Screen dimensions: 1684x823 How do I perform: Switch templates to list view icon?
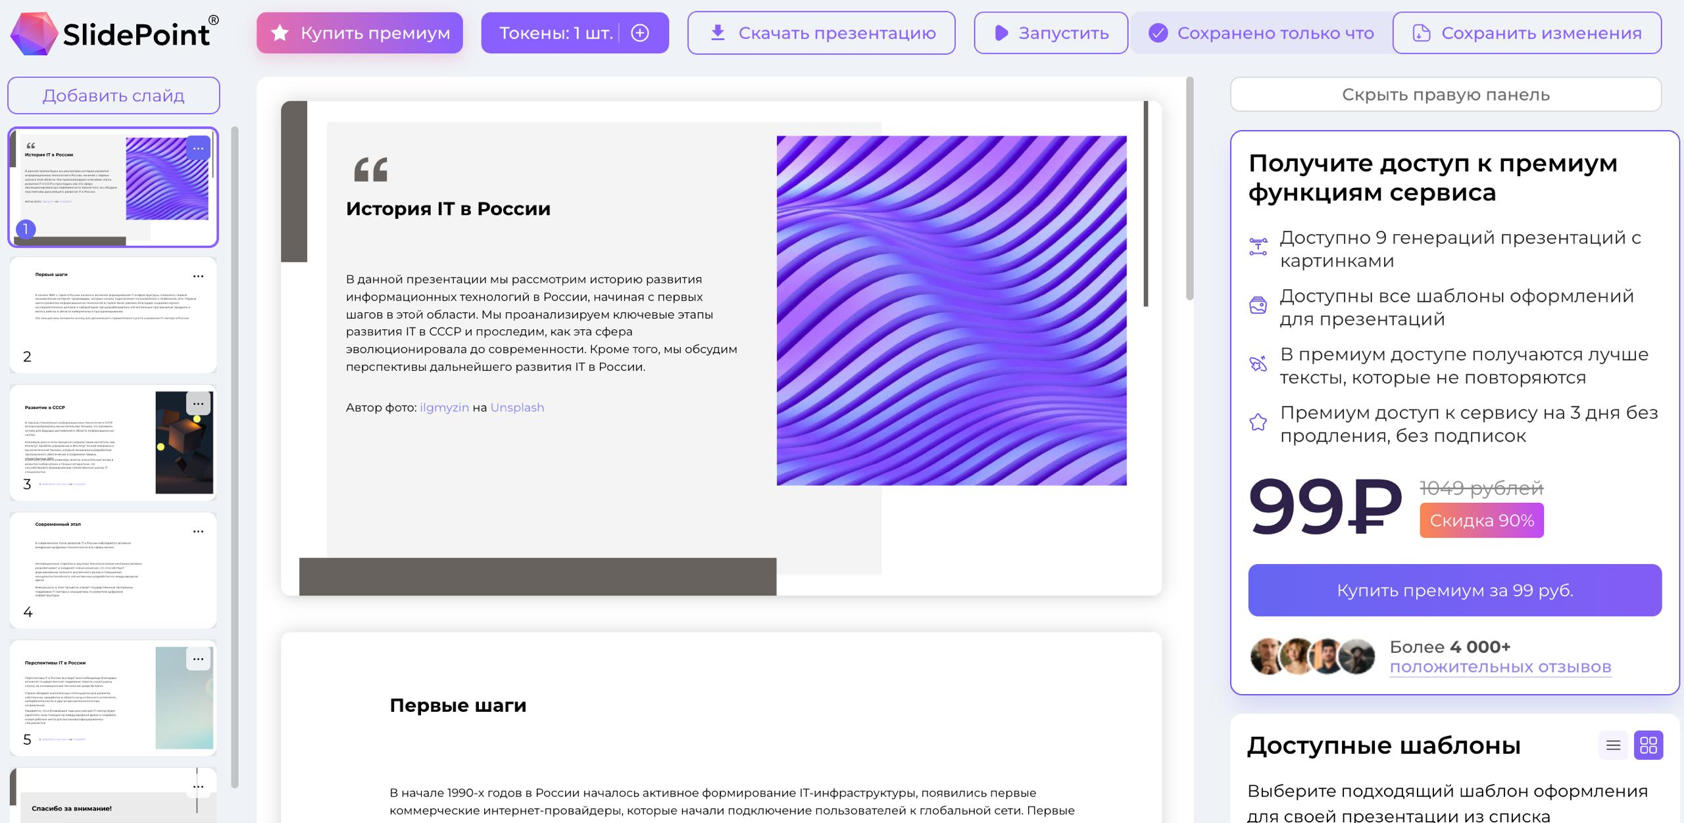1613,745
